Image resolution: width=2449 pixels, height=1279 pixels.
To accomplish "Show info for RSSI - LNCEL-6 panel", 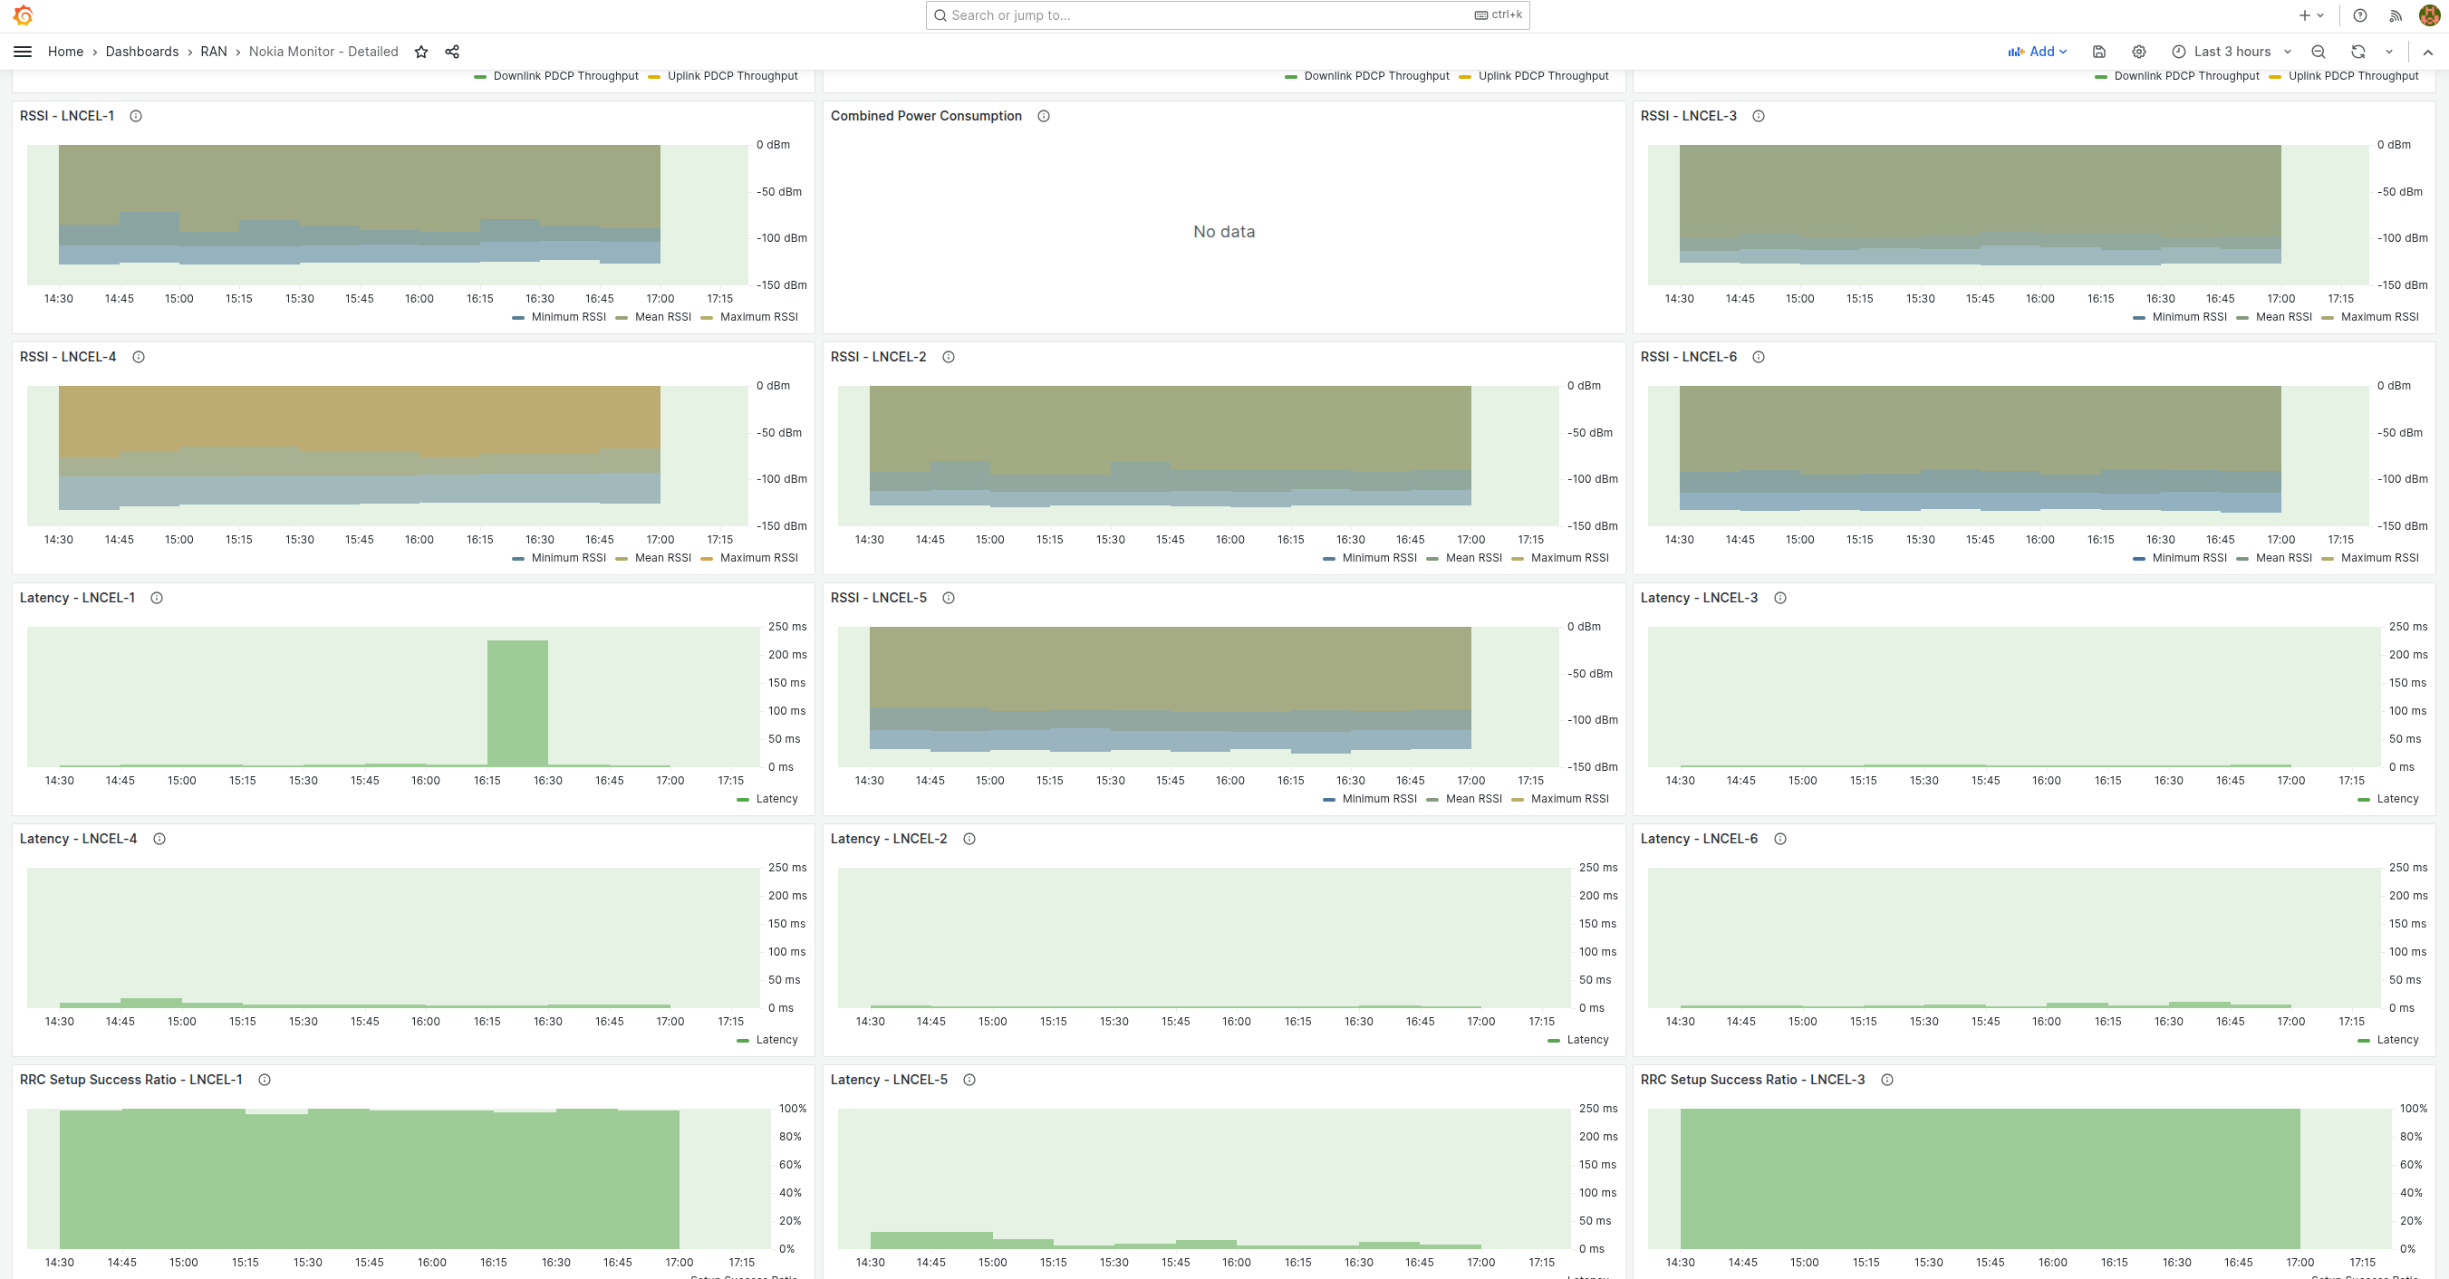I will click(1759, 357).
